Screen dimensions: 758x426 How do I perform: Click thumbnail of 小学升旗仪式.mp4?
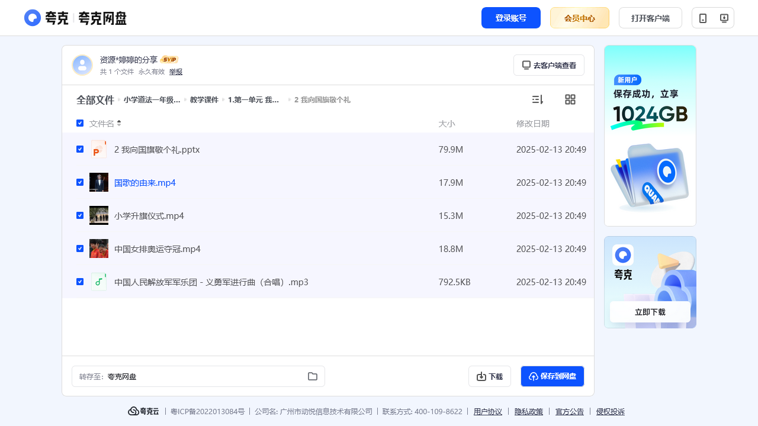pos(99,215)
